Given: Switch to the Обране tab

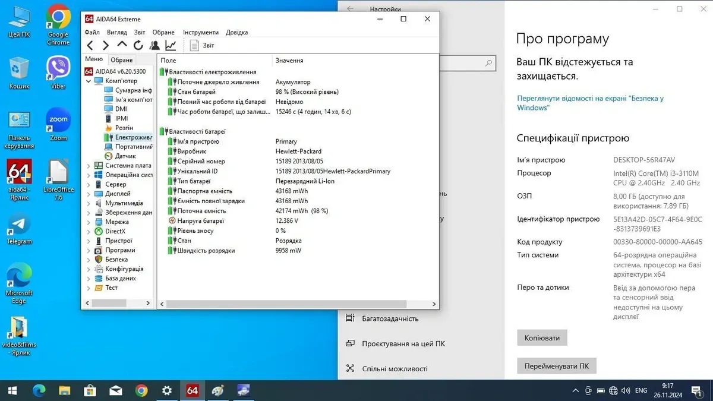Looking at the screenshot, I should tap(122, 60).
